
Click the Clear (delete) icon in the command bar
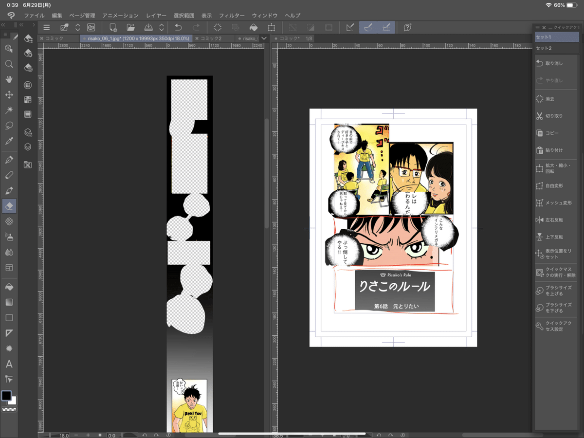[x=218, y=28]
